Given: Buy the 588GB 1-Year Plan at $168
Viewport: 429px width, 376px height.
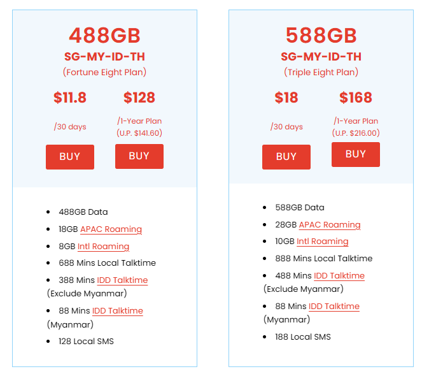Looking at the screenshot, I should 356,154.
